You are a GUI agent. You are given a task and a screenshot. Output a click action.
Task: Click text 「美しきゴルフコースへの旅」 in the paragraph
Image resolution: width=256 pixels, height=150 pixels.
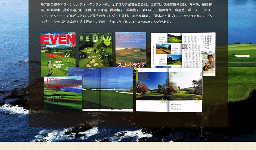coord(132,22)
